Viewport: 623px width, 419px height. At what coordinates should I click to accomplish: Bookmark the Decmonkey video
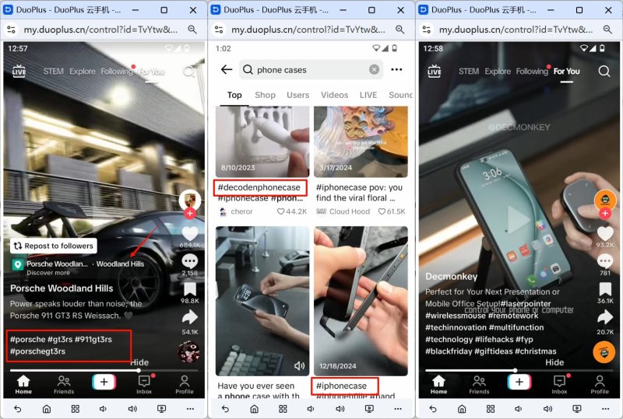[x=605, y=289]
